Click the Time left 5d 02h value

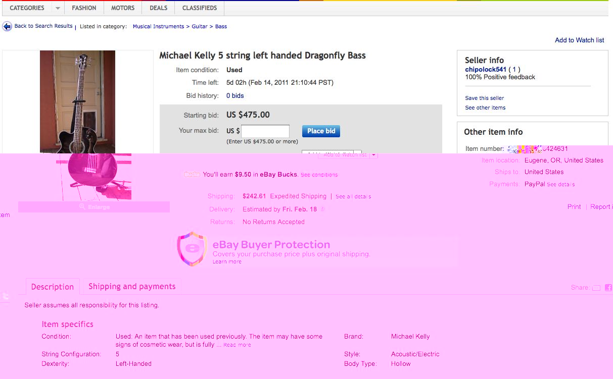tap(280, 83)
